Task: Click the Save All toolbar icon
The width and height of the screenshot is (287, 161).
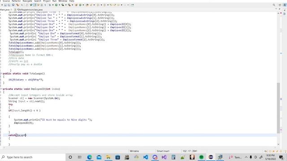Action: tap(9, 5)
